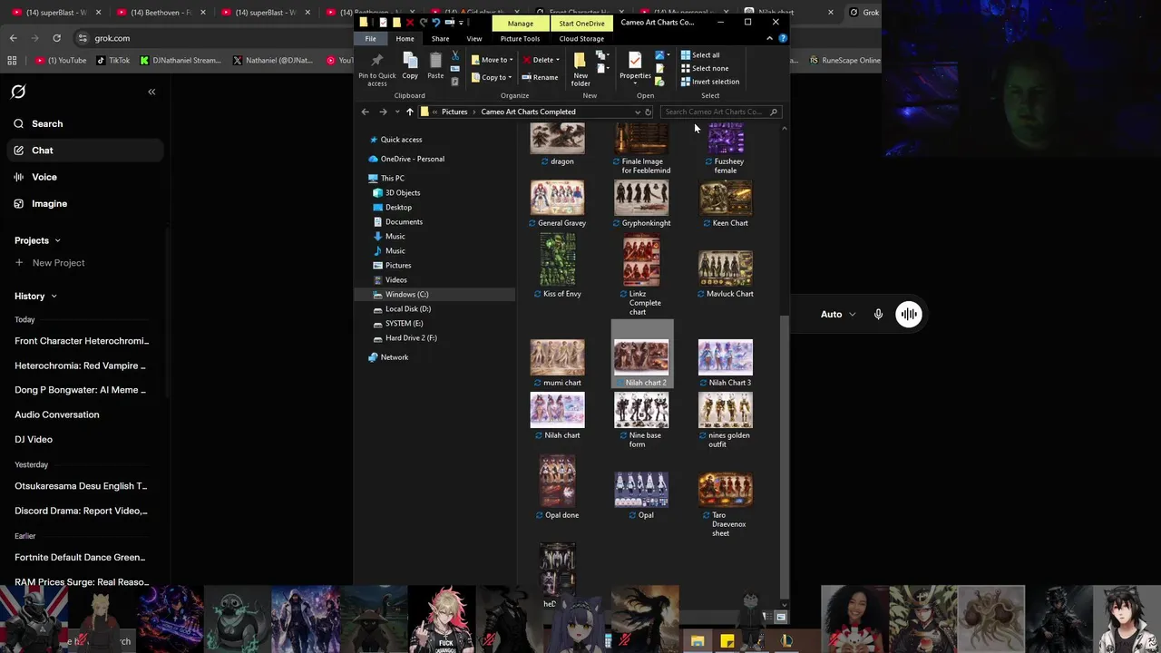Click the refresh icon in Explorer address bar

click(x=648, y=112)
